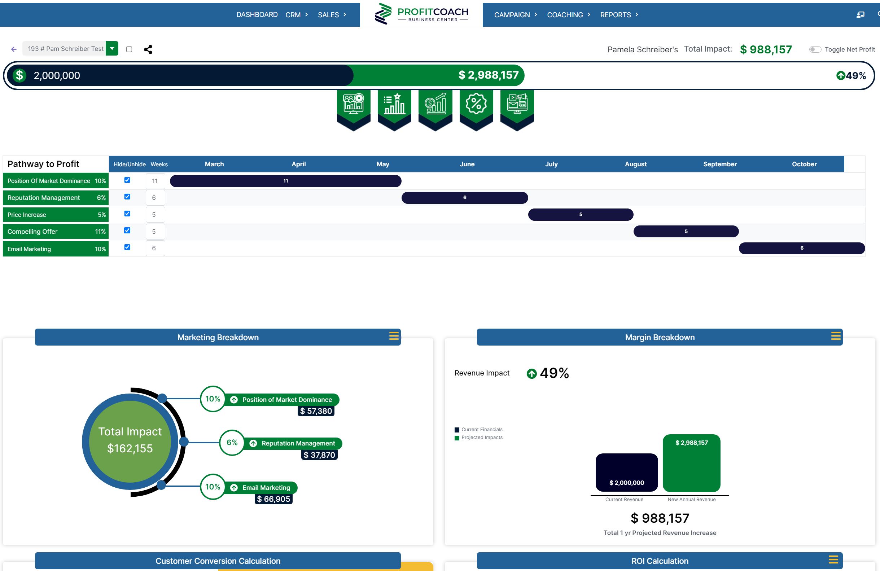Expand the COACHING menu
Image resolution: width=880 pixels, height=571 pixels.
(x=569, y=15)
